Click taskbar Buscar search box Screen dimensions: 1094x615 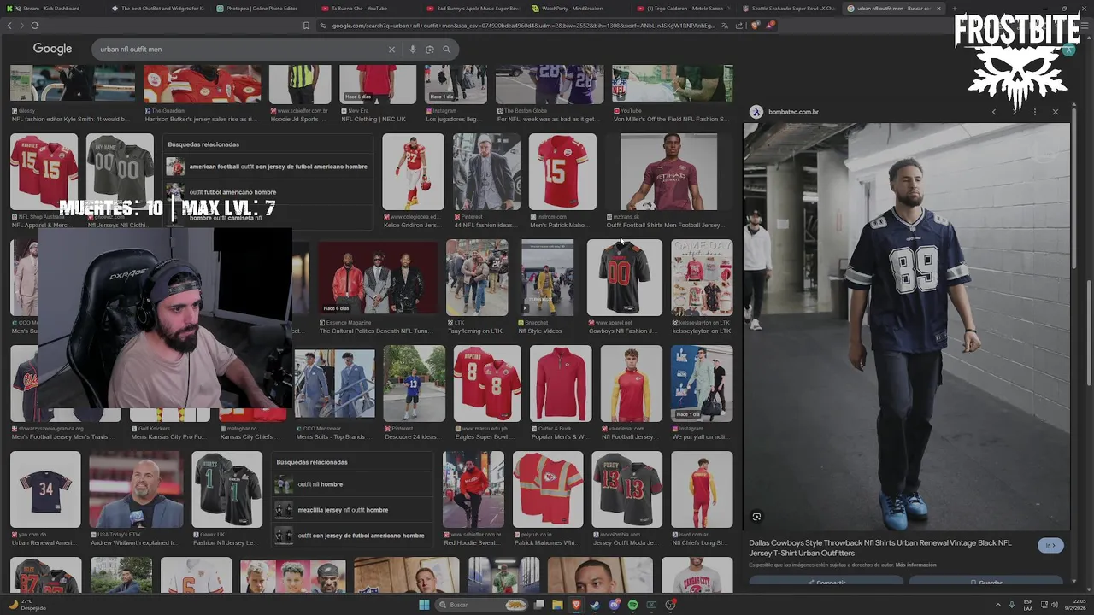click(x=483, y=605)
